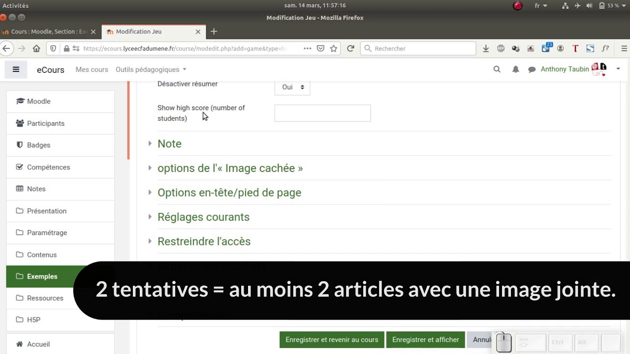The height and width of the screenshot is (354, 630).
Task: Expand options de l'Image cachée section
Action: click(x=230, y=168)
